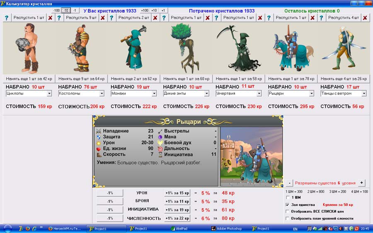Click Нанять еще 2 шт за 62 кр
The image size is (373, 233).
click(x=134, y=79)
